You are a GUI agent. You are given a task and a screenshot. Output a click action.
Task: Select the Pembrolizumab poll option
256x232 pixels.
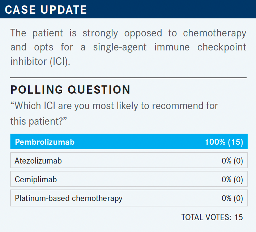click(129, 141)
